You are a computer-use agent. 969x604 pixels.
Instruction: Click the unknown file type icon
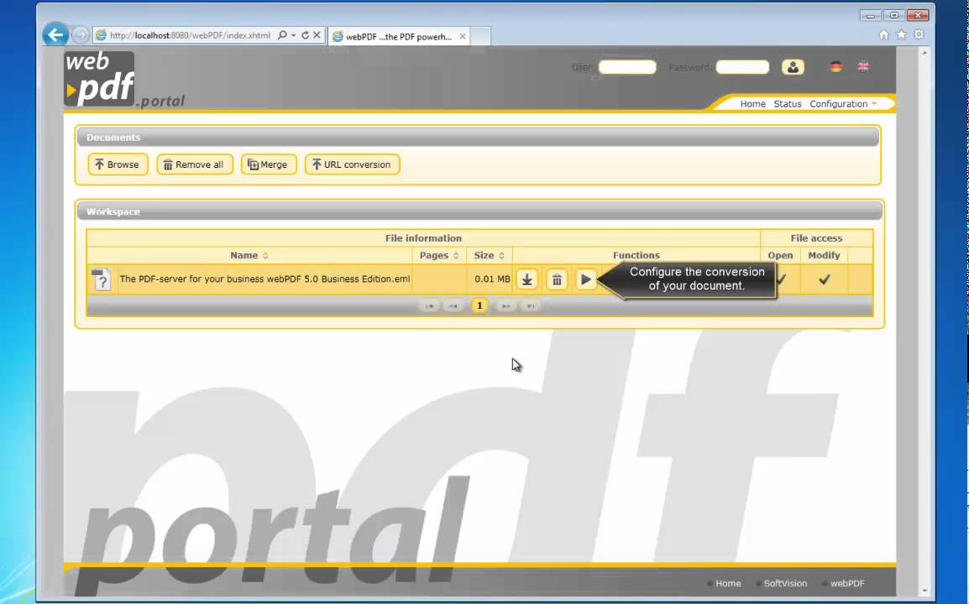[x=101, y=279]
